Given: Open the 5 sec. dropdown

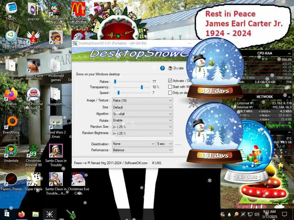Looking at the screenshot, I should point(165,144).
